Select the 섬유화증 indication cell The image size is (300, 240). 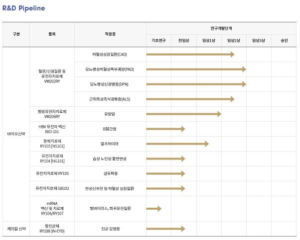click(110, 173)
